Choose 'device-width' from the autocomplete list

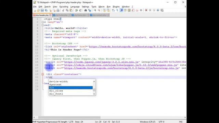[71, 81]
